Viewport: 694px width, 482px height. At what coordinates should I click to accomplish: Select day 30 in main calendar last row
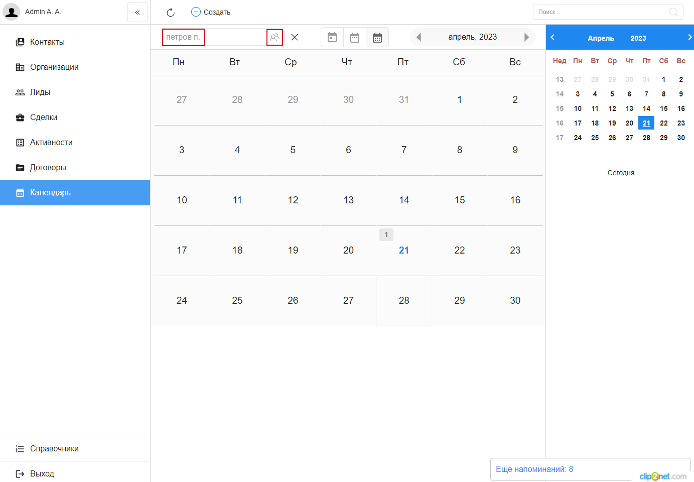[515, 301]
